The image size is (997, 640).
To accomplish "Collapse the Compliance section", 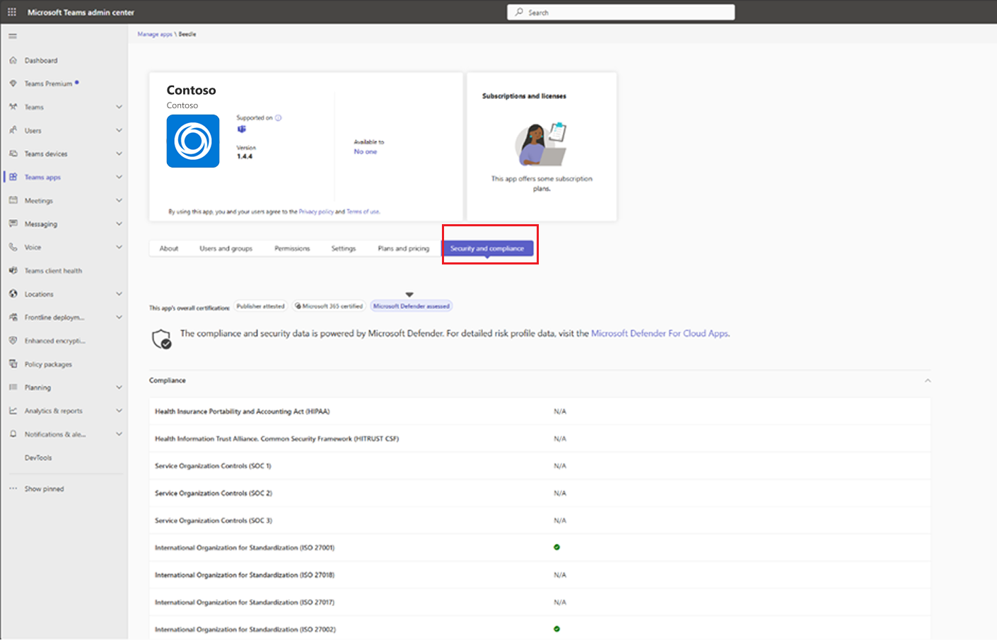I will point(928,380).
